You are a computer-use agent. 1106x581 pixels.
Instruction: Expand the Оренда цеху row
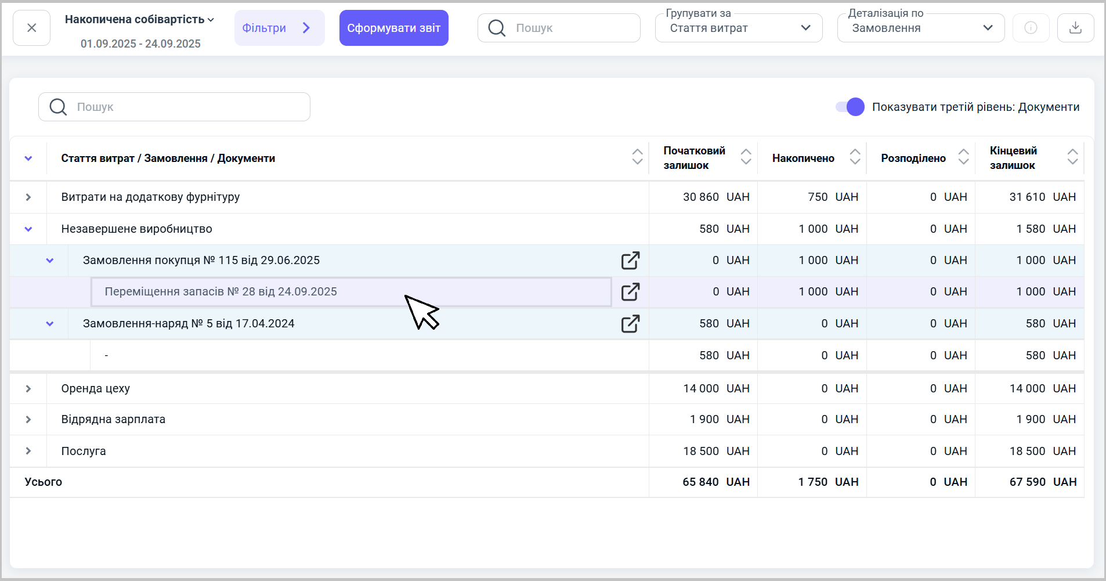pyautogui.click(x=28, y=389)
